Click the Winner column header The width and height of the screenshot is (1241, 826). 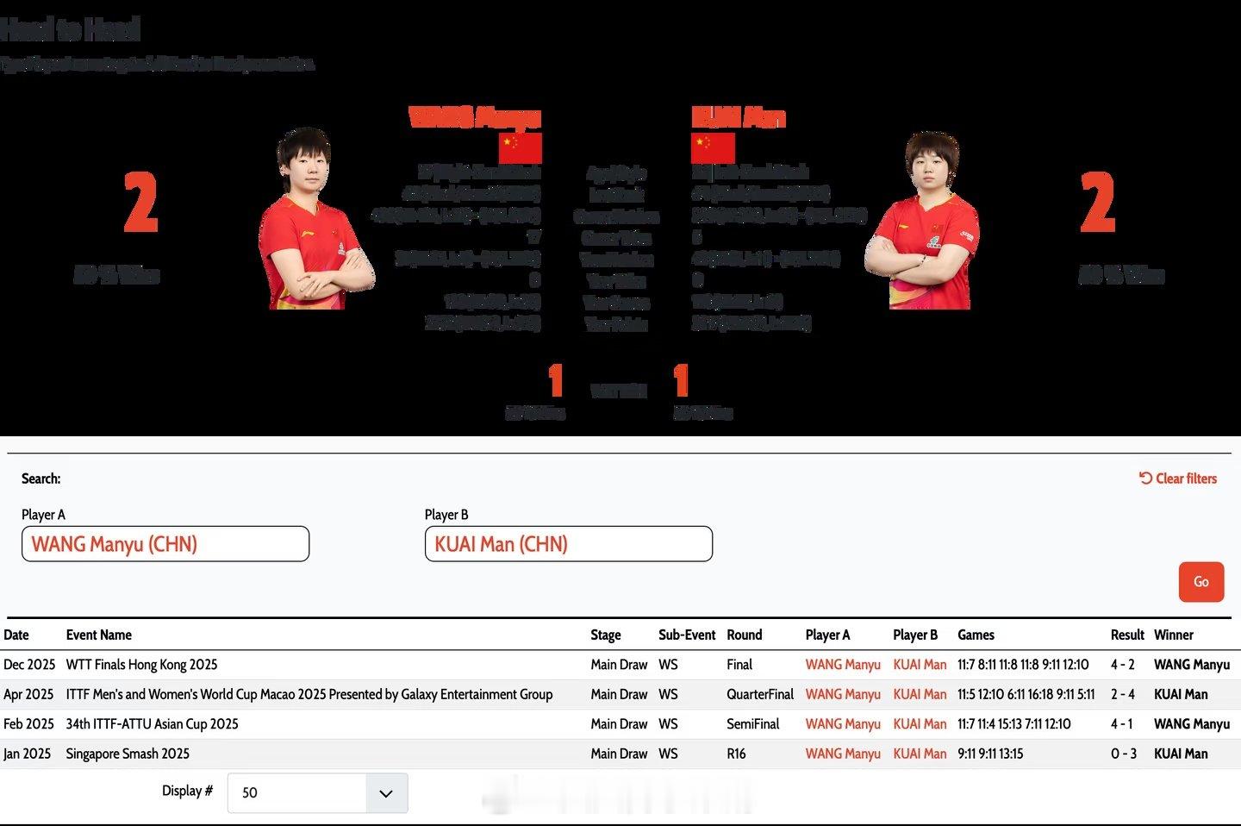[1174, 635]
